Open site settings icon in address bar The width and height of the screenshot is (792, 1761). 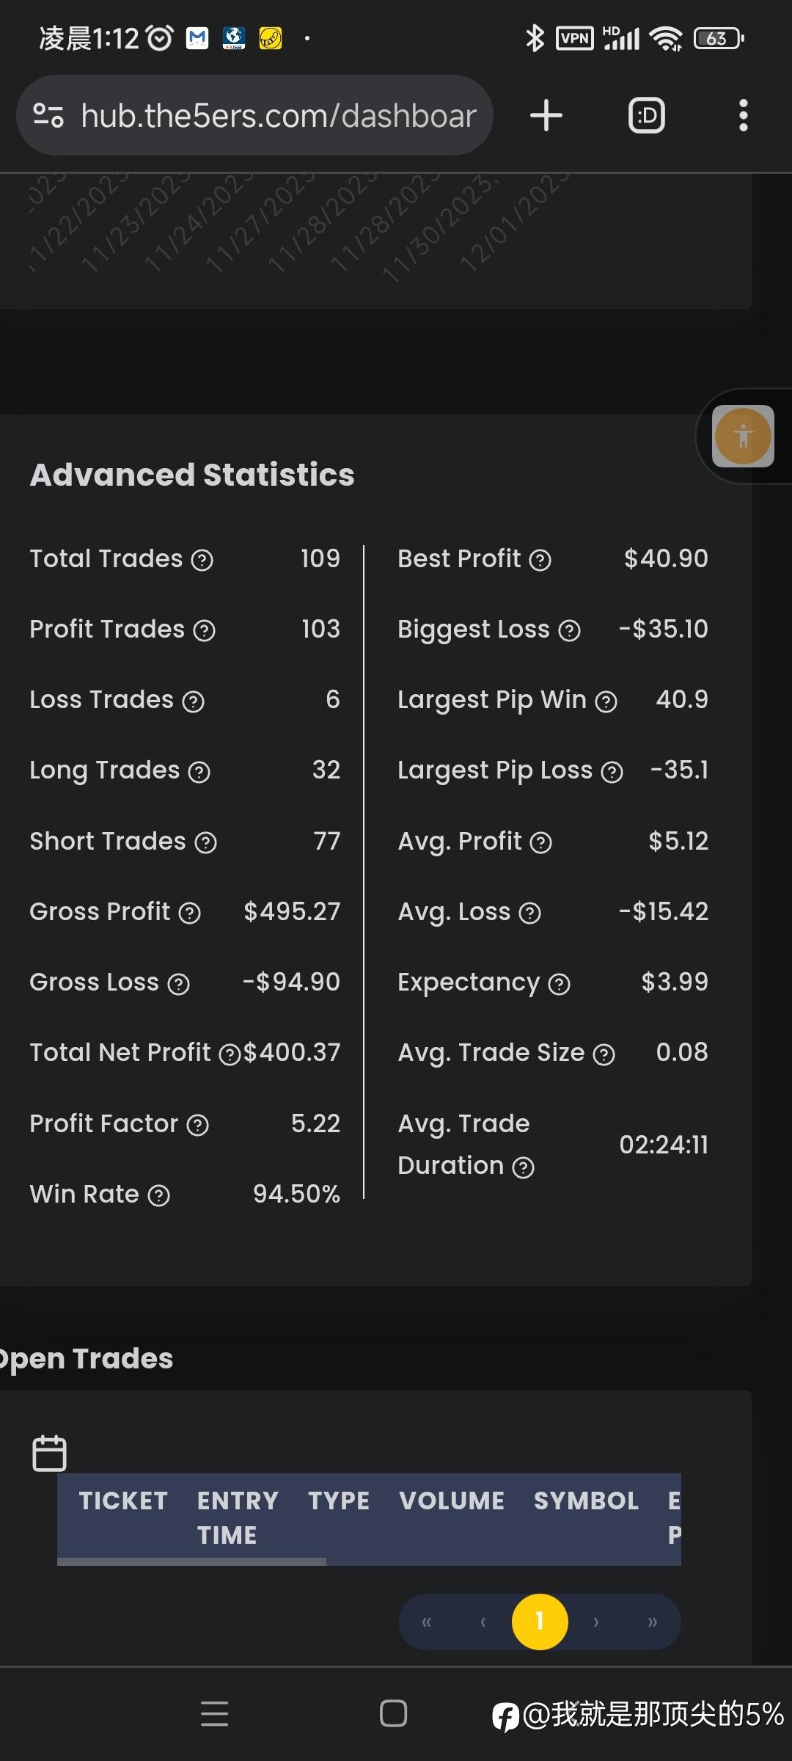pyautogui.click(x=48, y=115)
